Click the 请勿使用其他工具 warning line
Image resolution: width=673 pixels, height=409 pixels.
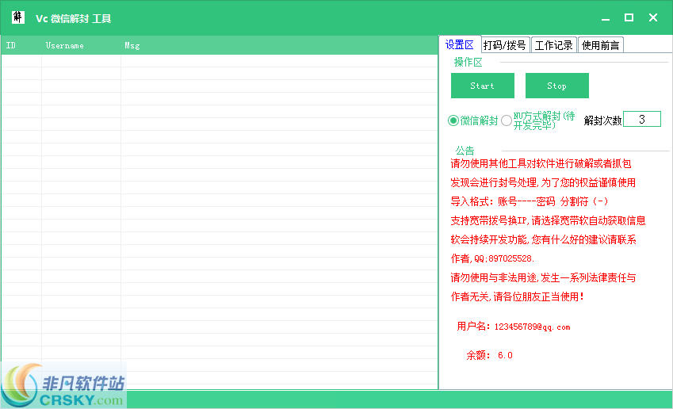(x=541, y=163)
